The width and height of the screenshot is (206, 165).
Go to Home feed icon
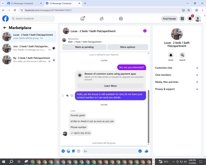pos(82,19)
